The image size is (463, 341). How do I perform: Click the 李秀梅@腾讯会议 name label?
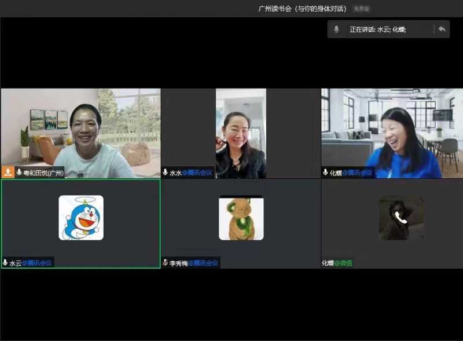tap(194, 263)
